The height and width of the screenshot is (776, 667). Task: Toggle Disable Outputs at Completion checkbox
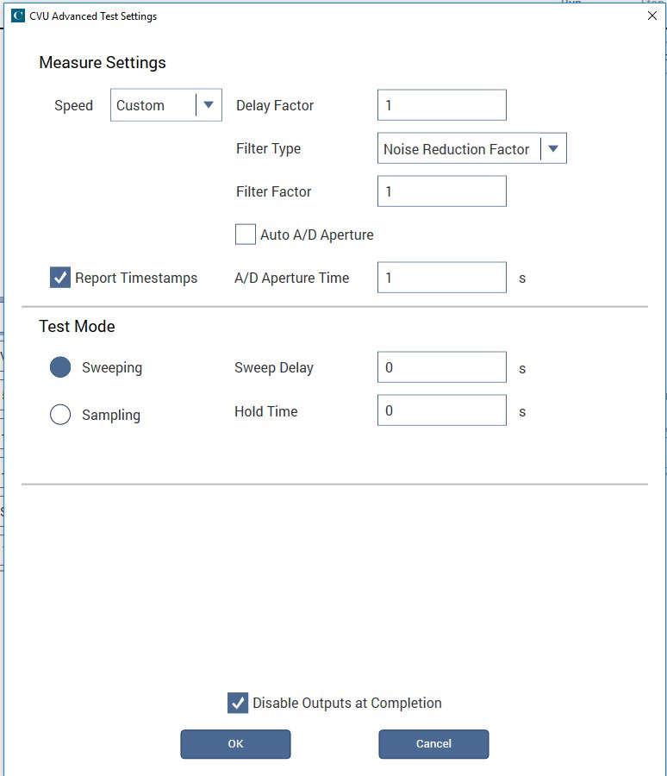238,703
